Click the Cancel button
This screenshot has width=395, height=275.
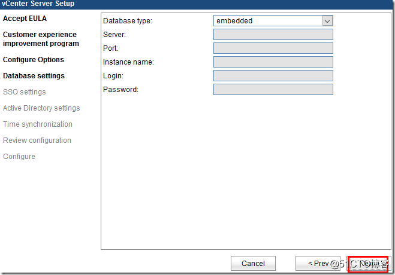point(253,263)
